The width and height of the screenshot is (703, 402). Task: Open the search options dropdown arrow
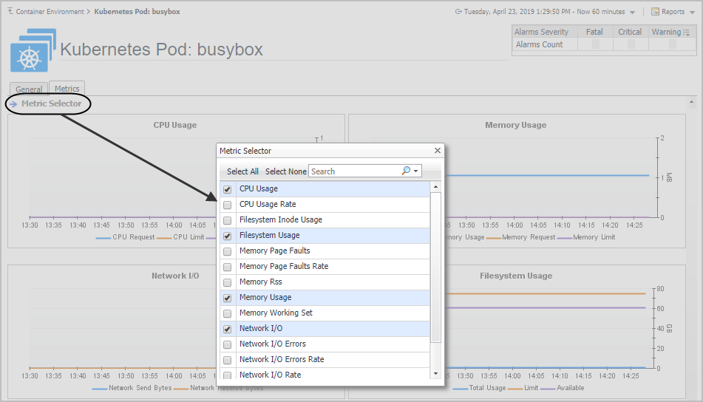(416, 171)
